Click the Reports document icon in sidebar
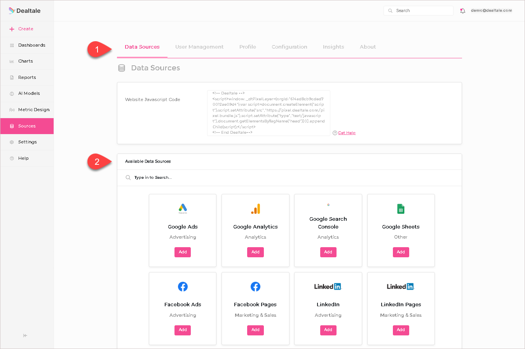 12,78
